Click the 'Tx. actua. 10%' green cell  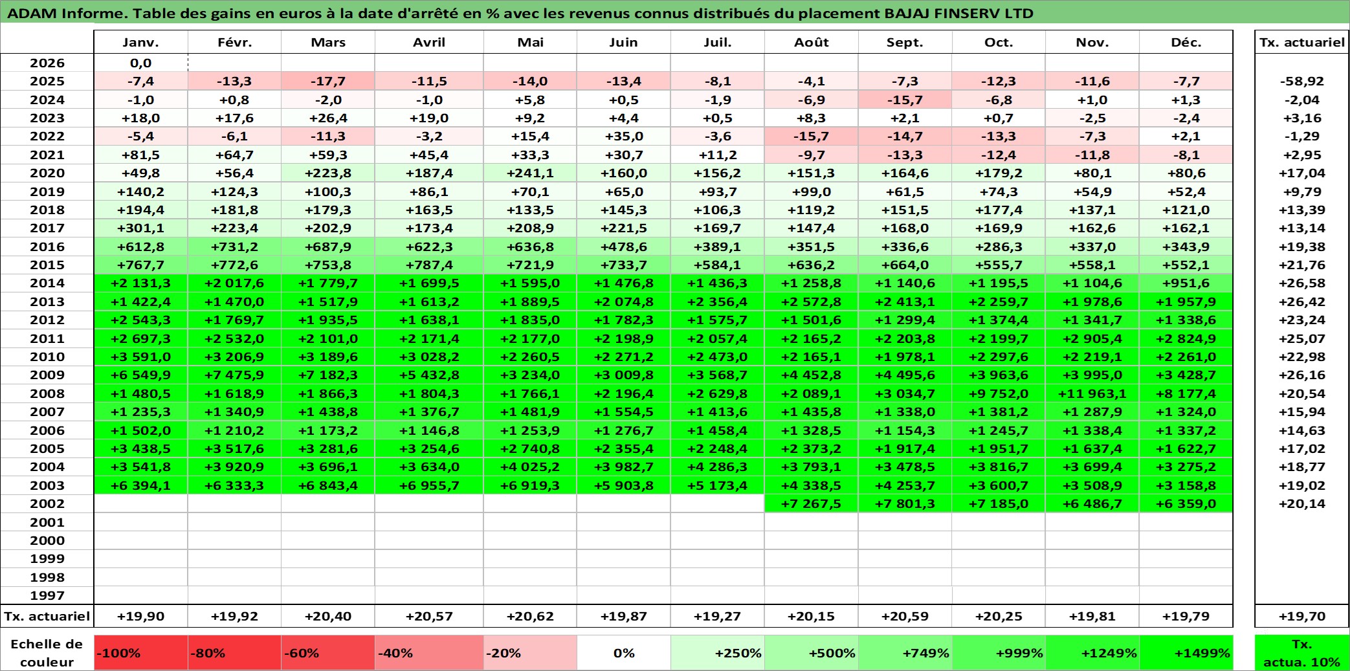(x=1302, y=653)
